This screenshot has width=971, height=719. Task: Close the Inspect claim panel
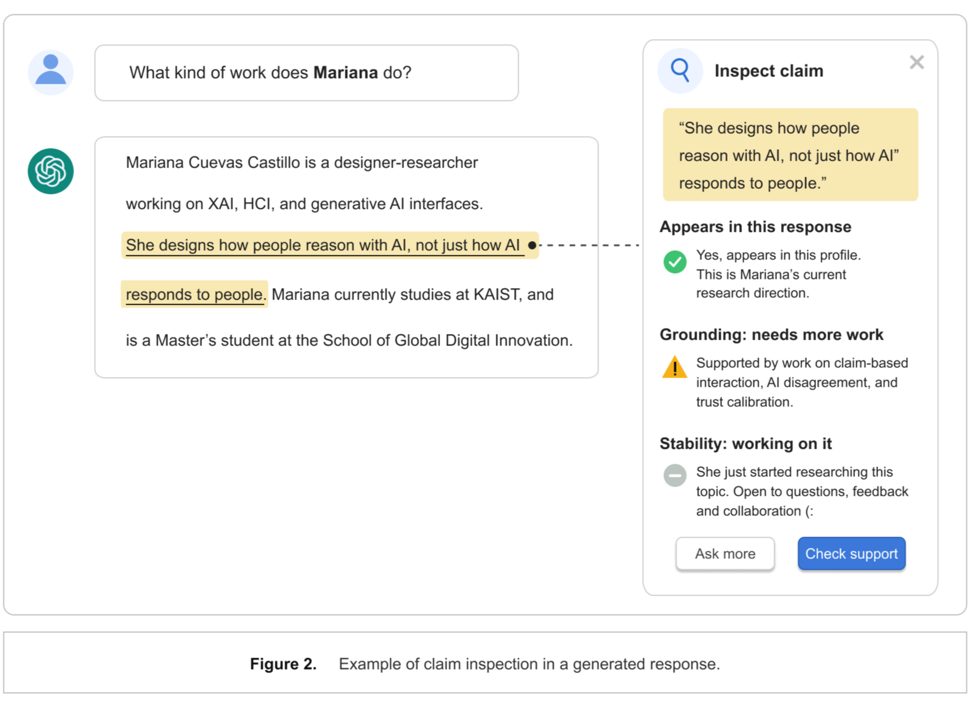[x=916, y=62]
